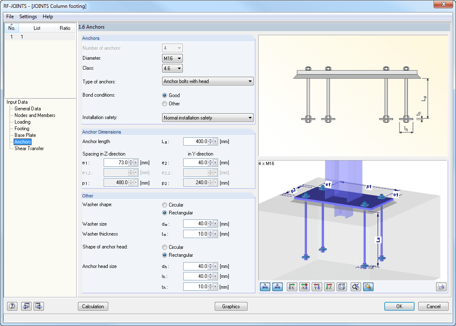Confirm with the OK button
This screenshot has height=326, width=456.
click(x=399, y=306)
